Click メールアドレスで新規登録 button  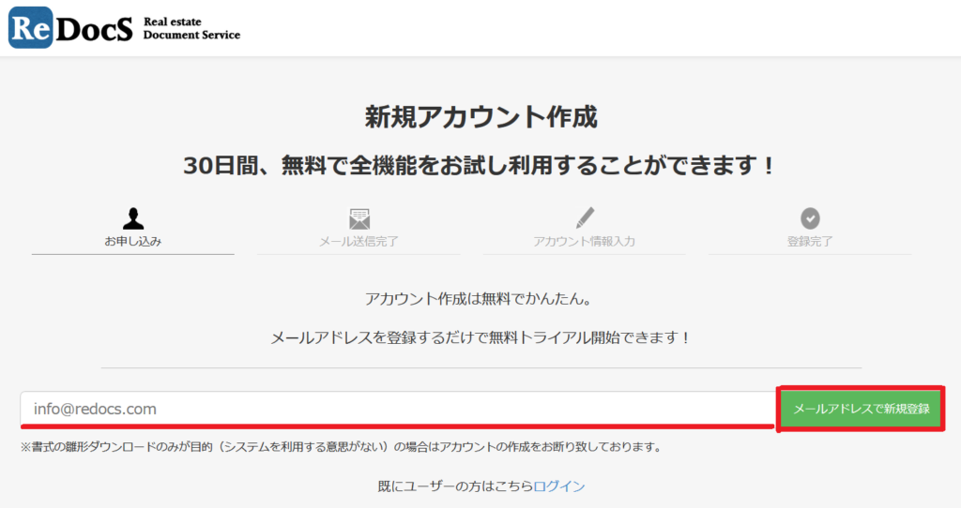pos(862,409)
